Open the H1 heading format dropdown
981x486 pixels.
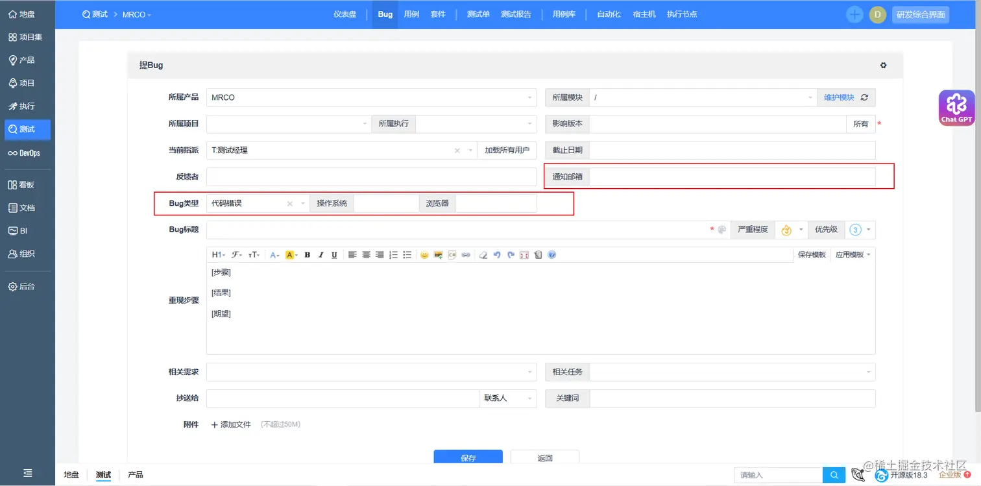[x=219, y=255]
